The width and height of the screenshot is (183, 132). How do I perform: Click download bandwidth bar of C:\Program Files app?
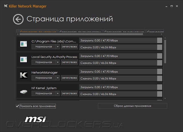[121, 47]
